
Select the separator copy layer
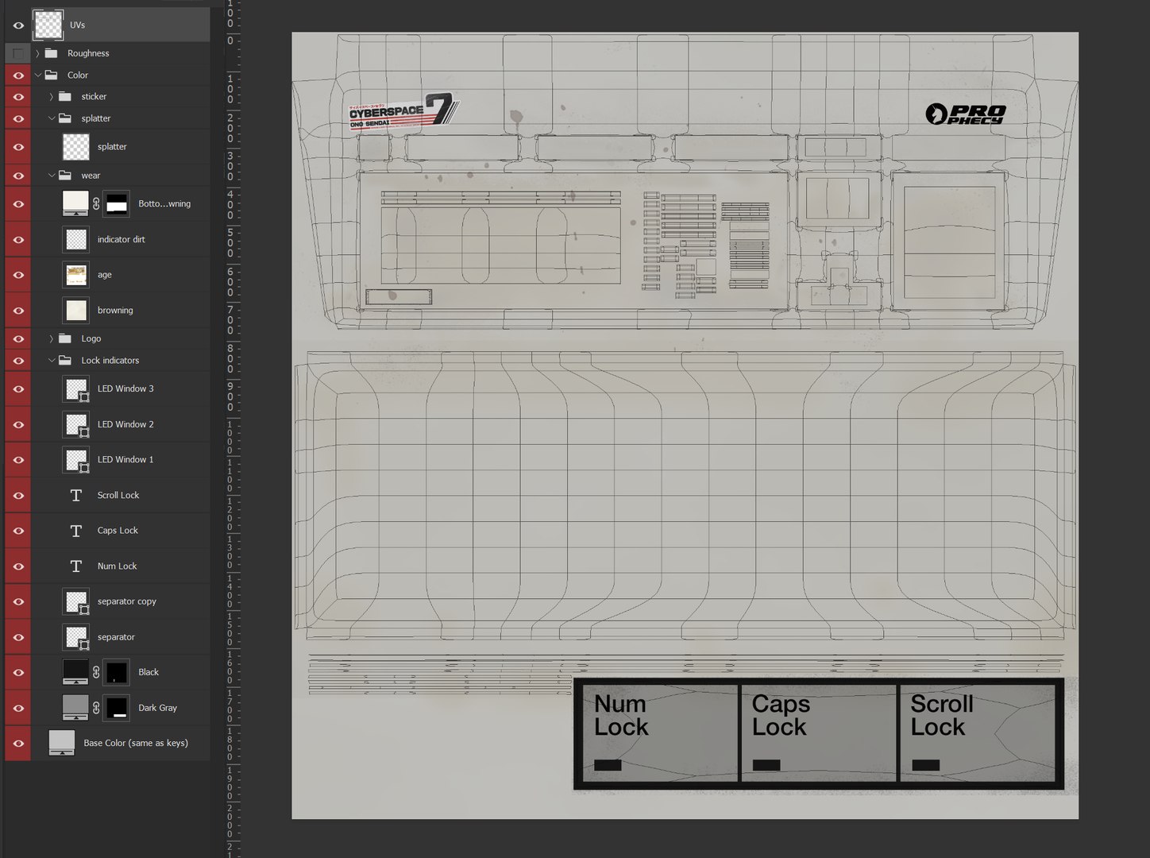coord(120,601)
